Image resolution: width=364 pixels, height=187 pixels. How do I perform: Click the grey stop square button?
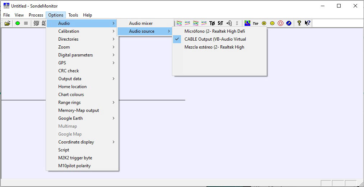26,23
